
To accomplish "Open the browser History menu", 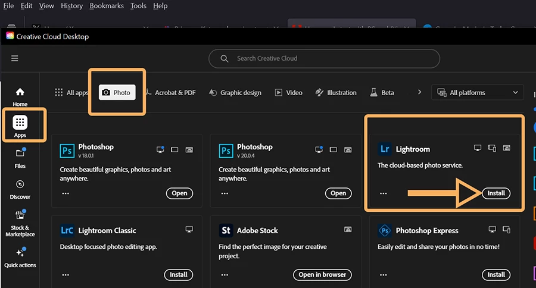I will click(72, 6).
